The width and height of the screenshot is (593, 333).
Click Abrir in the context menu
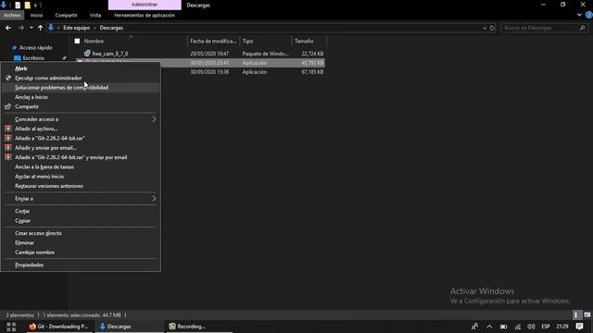21,68
